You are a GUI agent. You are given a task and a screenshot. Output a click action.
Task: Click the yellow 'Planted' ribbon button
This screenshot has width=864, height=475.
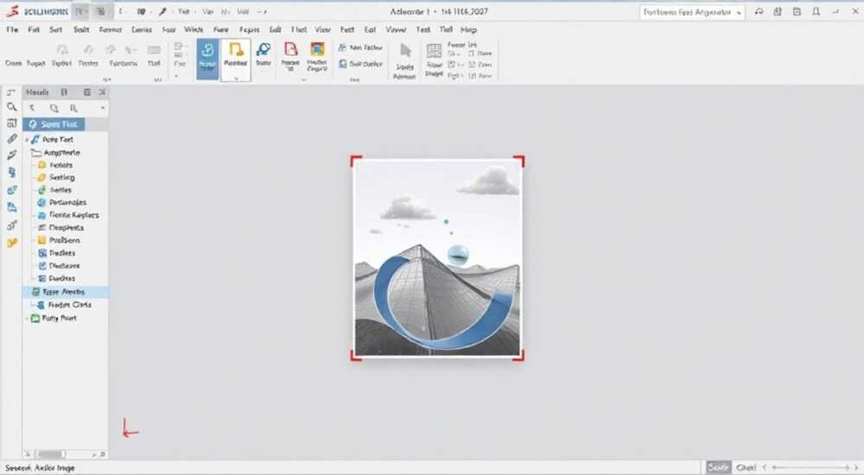(x=235, y=60)
